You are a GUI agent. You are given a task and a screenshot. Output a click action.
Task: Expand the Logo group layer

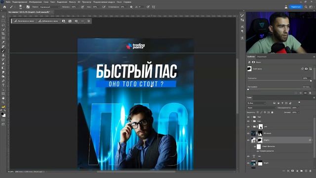252,121
